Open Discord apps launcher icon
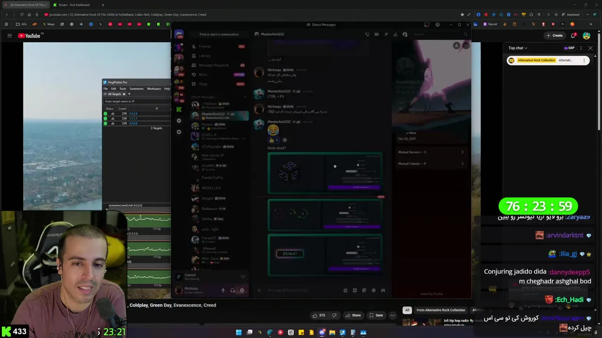The image size is (602, 338). (x=383, y=290)
